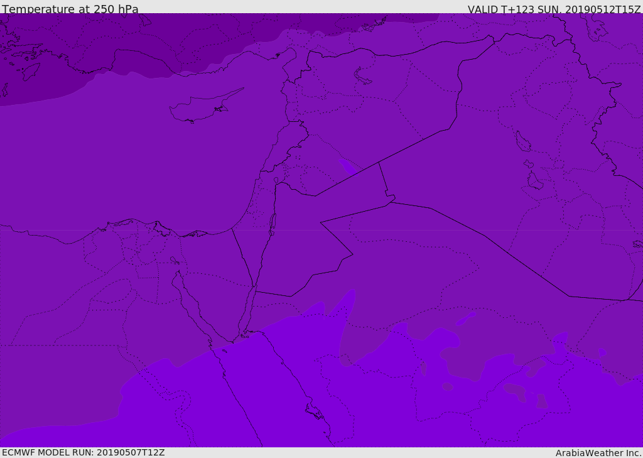The width and height of the screenshot is (643, 458).
Task: Click the 'ECMWF MODEL RUN: 20190507T12Z' footer text
Action: pos(84,452)
